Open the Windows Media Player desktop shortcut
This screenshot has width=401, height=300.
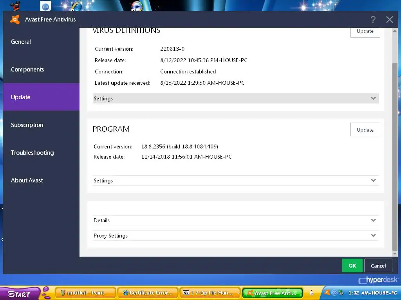[x=137, y=6]
